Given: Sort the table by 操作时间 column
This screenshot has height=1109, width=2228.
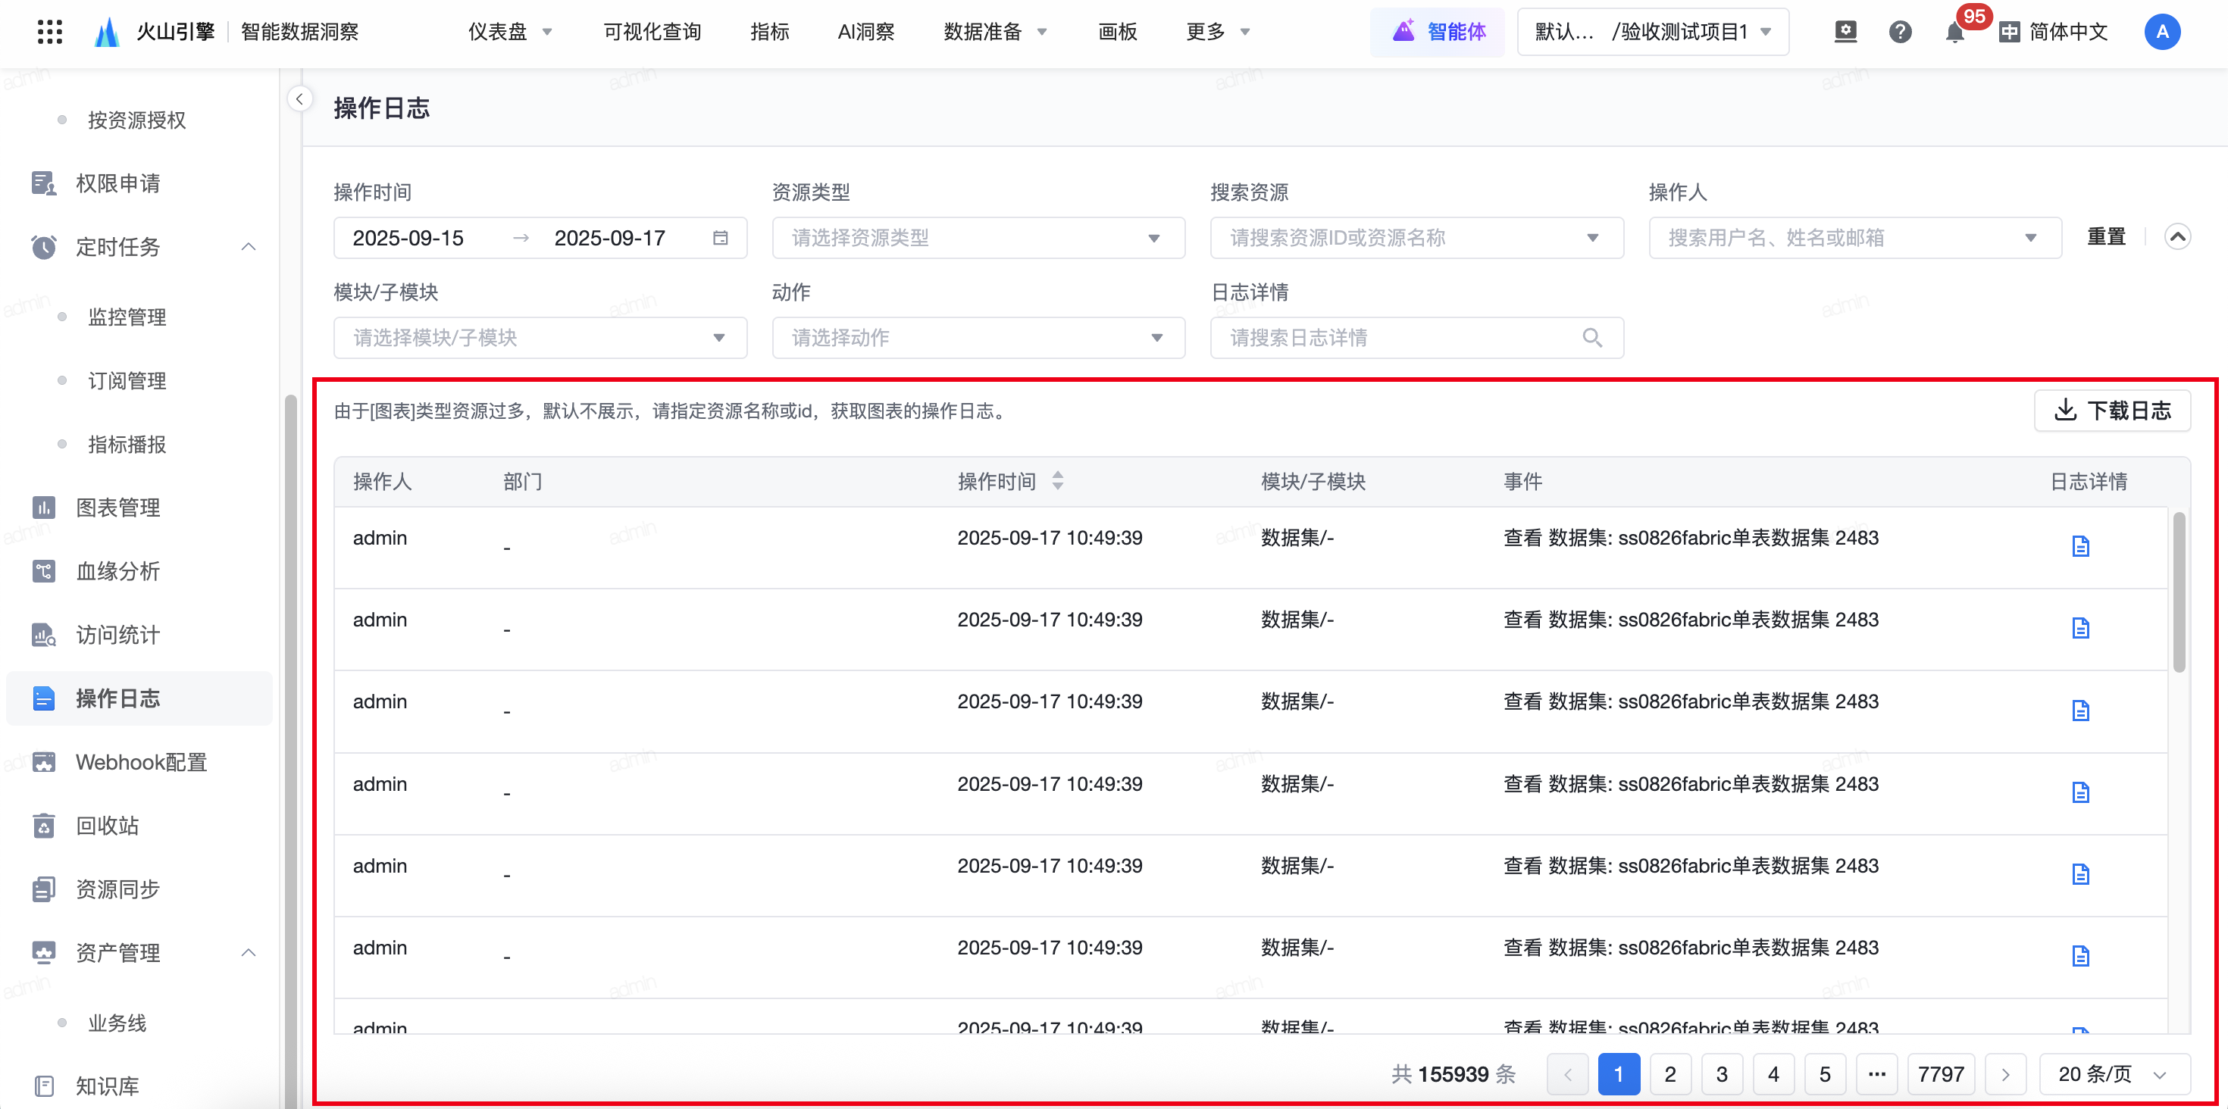Looking at the screenshot, I should 1057,482.
